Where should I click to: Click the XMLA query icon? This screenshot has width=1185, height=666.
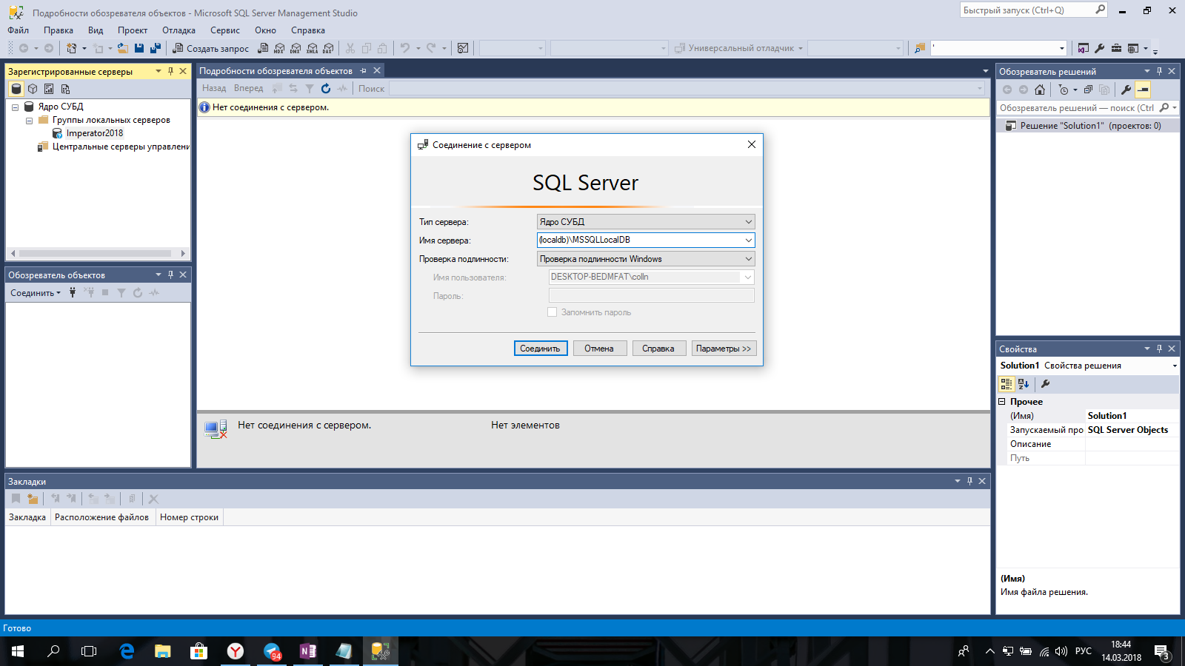point(312,48)
